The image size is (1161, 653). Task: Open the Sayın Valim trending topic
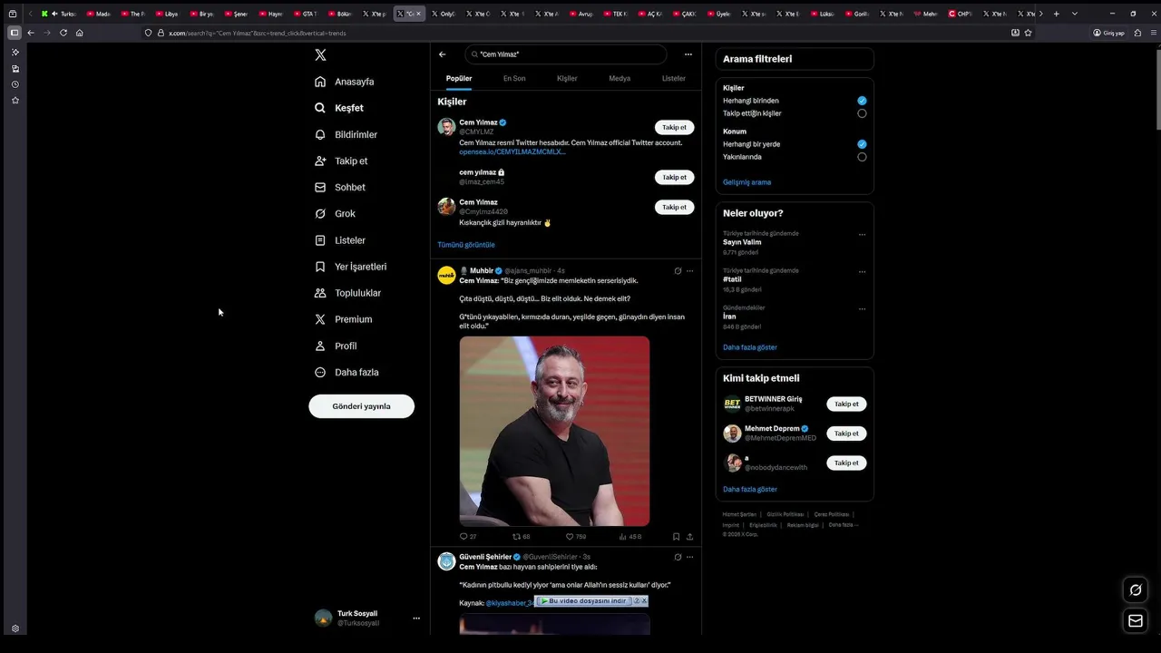click(742, 242)
